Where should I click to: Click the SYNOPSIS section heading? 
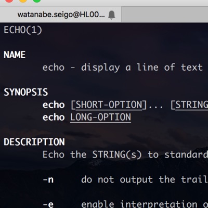26,92
